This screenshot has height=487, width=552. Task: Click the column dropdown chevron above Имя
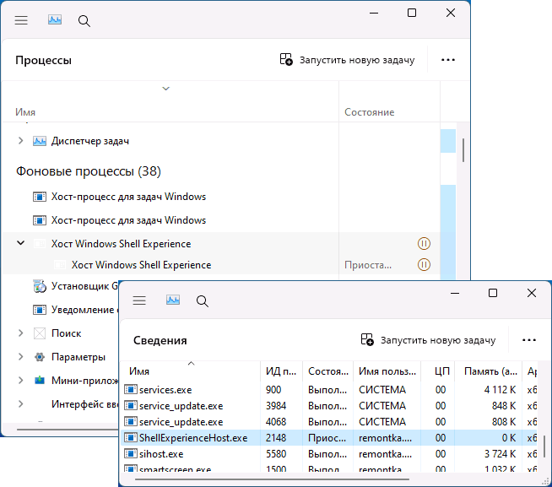point(165,89)
